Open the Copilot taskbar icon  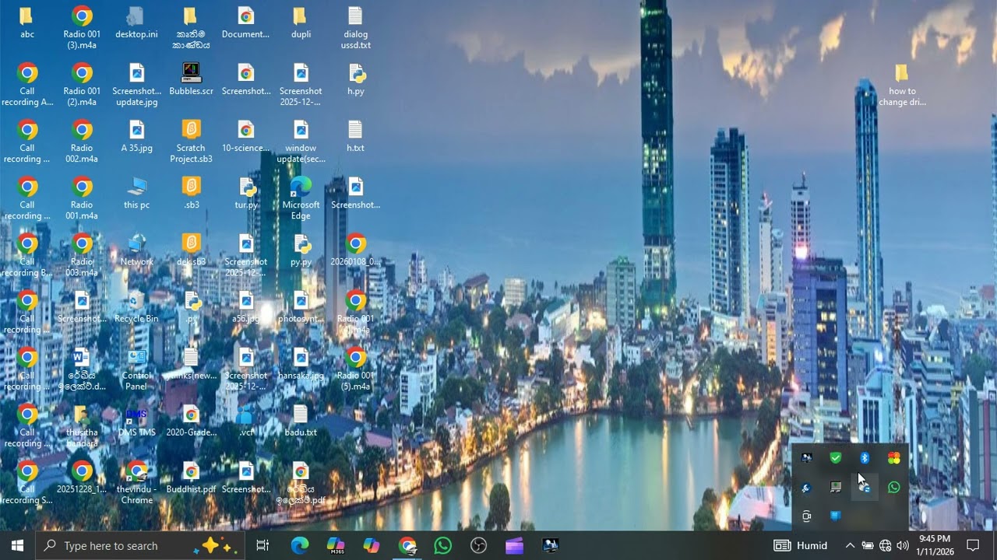pos(372,545)
